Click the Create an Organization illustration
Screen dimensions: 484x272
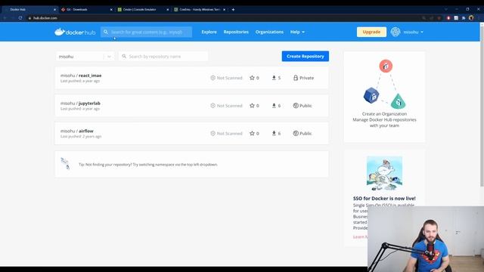point(385,84)
